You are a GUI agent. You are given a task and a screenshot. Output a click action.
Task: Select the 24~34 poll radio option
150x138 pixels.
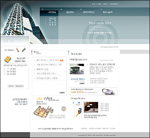(x=4, y=71)
